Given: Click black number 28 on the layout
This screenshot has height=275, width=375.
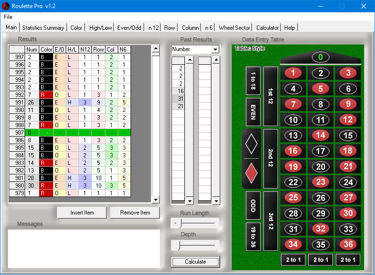Looking at the screenshot, I should pyautogui.click(x=293, y=214).
